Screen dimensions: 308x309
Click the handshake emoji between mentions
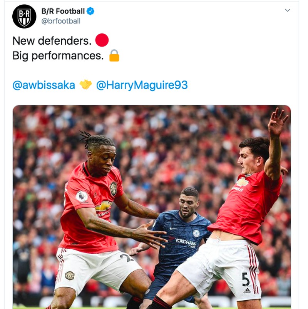click(x=85, y=85)
